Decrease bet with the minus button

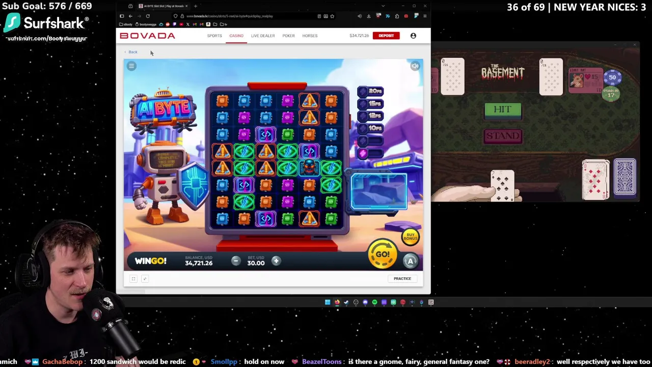235,261
